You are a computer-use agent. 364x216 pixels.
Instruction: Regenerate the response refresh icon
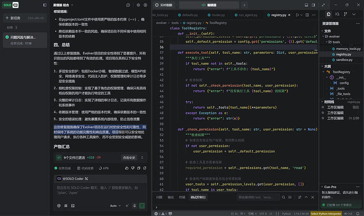pos(145,168)
